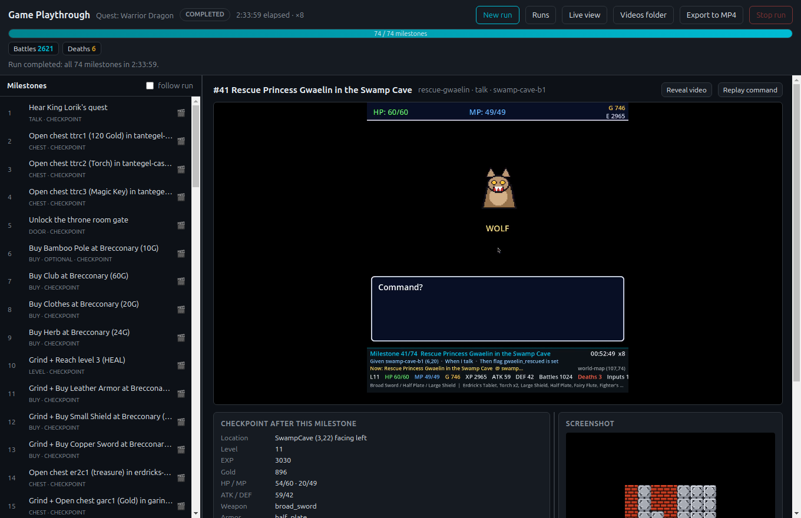
Task: Open clip icon for chest garc1 Gold
Action: click(181, 506)
